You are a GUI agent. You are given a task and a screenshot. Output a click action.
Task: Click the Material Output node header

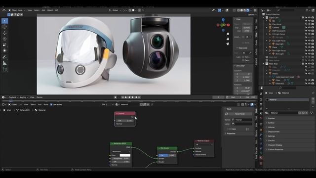[x=204, y=141]
